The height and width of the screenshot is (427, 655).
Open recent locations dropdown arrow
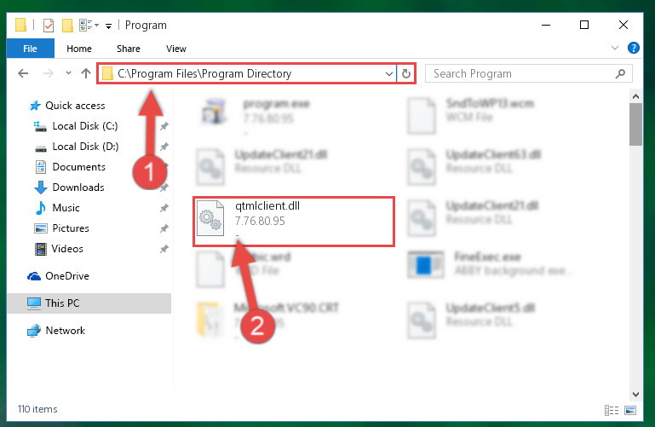[x=68, y=73]
